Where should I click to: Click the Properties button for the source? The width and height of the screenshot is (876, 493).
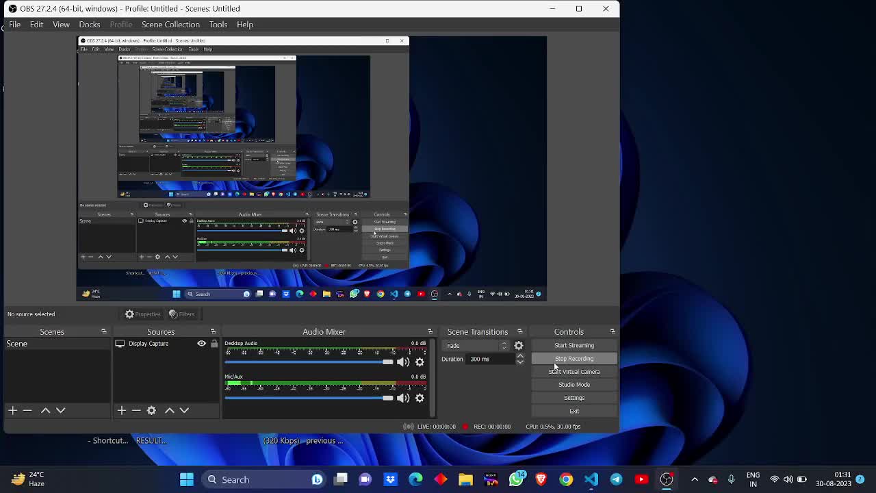click(142, 314)
